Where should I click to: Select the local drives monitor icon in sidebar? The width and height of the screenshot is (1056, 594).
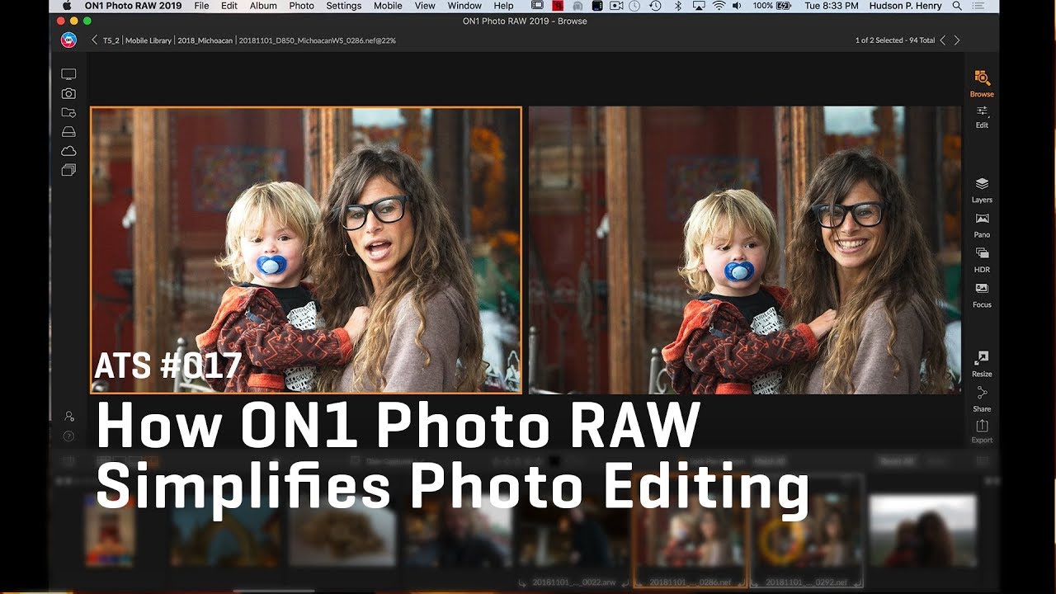pyautogui.click(x=68, y=74)
